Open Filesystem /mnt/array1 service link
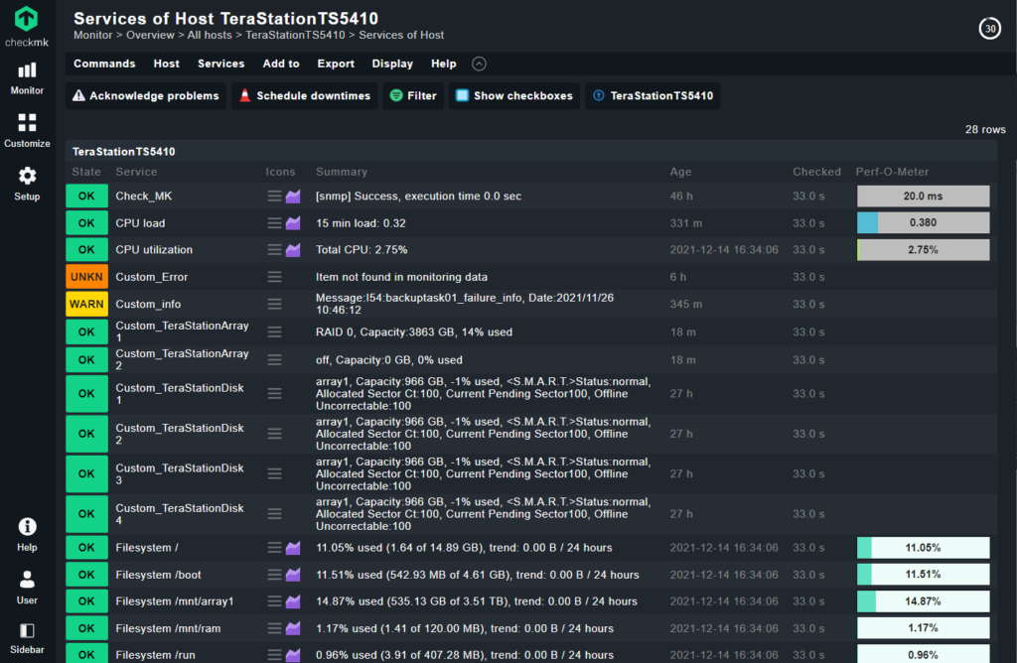Image resolution: width=1017 pixels, height=663 pixels. [x=175, y=601]
